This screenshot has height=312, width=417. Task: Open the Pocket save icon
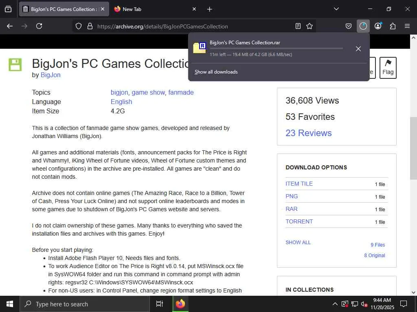[x=349, y=26]
